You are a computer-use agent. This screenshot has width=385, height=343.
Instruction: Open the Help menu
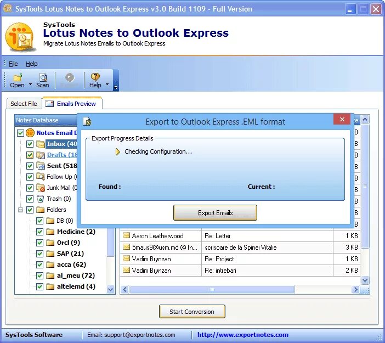(x=31, y=64)
